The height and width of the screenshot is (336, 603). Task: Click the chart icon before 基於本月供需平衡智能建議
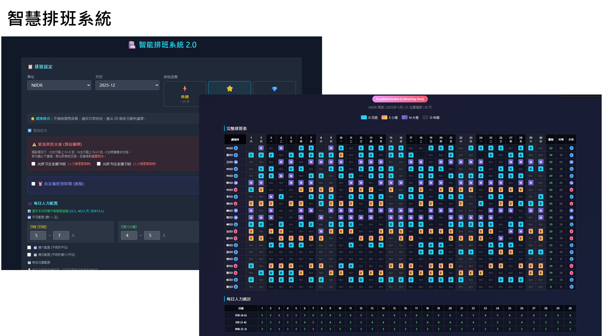click(x=29, y=211)
